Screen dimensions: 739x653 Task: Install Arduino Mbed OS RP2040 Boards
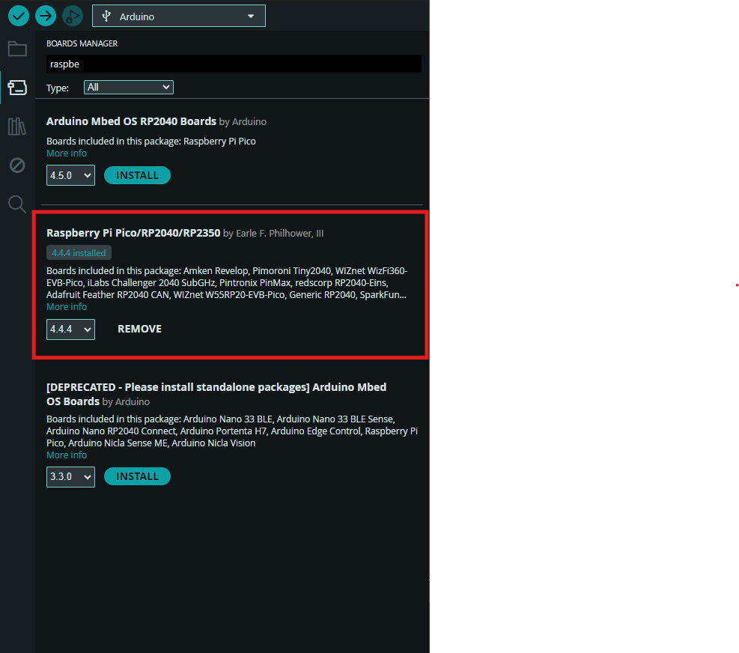[x=137, y=175]
